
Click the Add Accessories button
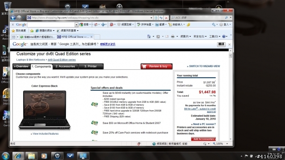tap(204, 139)
